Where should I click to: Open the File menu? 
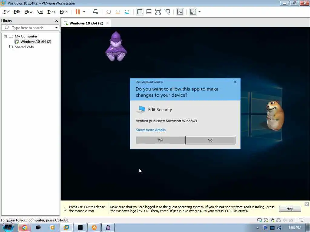[6, 12]
